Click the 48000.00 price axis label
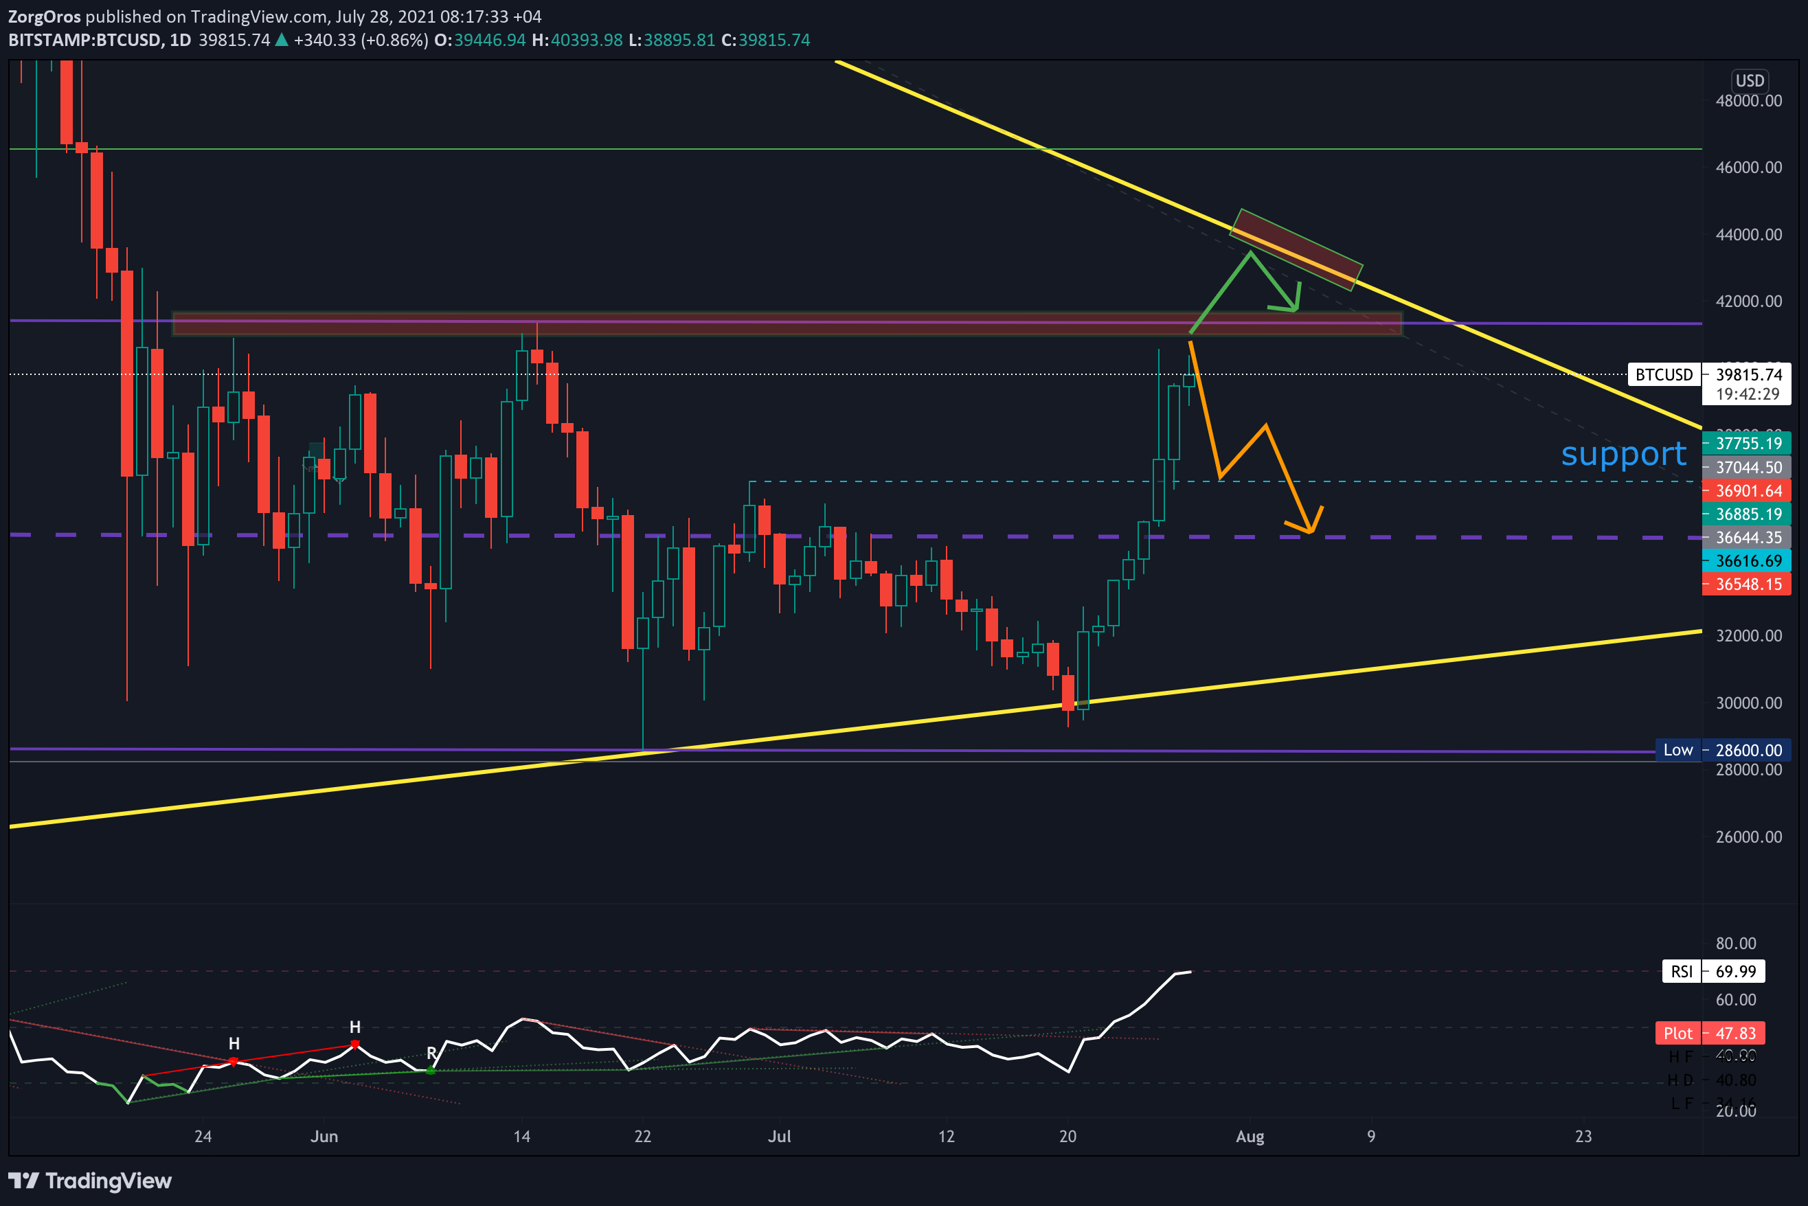This screenshot has width=1808, height=1206. tap(1749, 101)
